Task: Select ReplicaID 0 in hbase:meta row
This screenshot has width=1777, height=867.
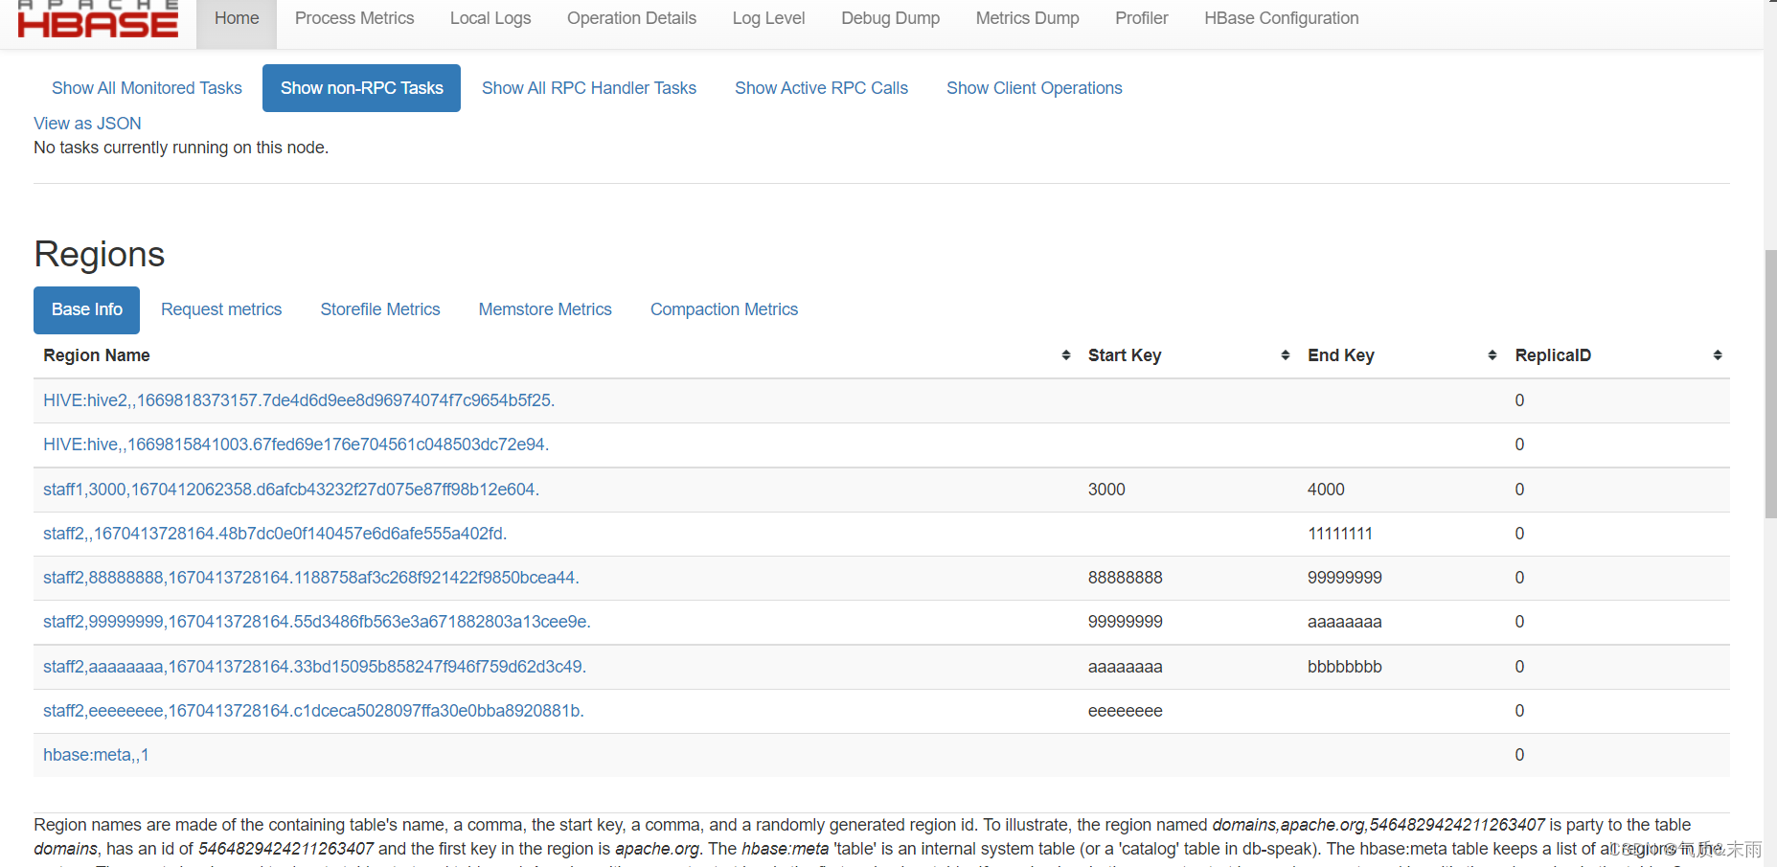Action: tap(1519, 755)
